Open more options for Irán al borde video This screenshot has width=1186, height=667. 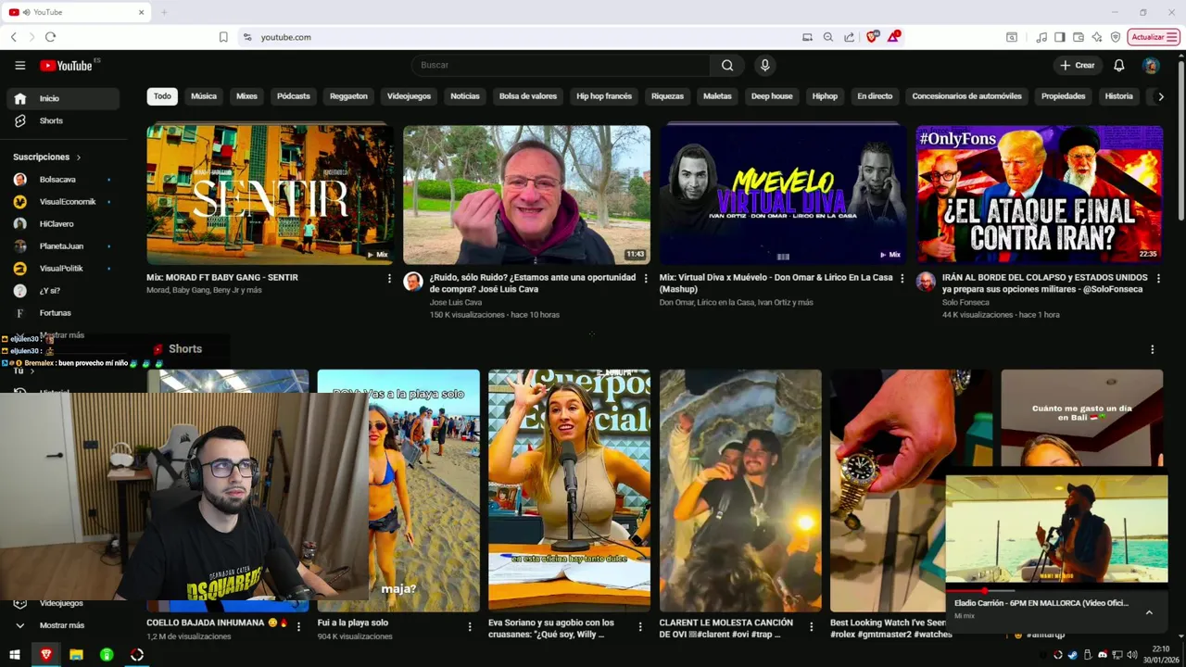[1157, 278]
